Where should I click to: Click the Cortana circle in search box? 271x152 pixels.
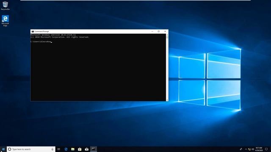(10, 149)
